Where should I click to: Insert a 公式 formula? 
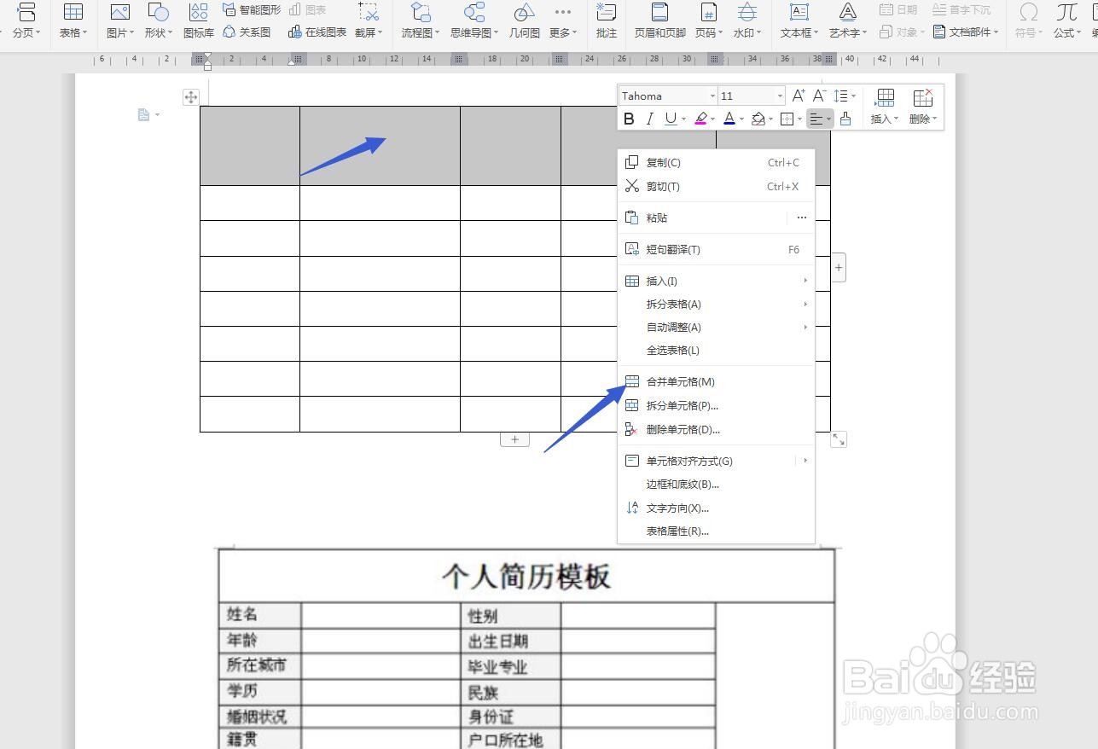[x=1066, y=20]
